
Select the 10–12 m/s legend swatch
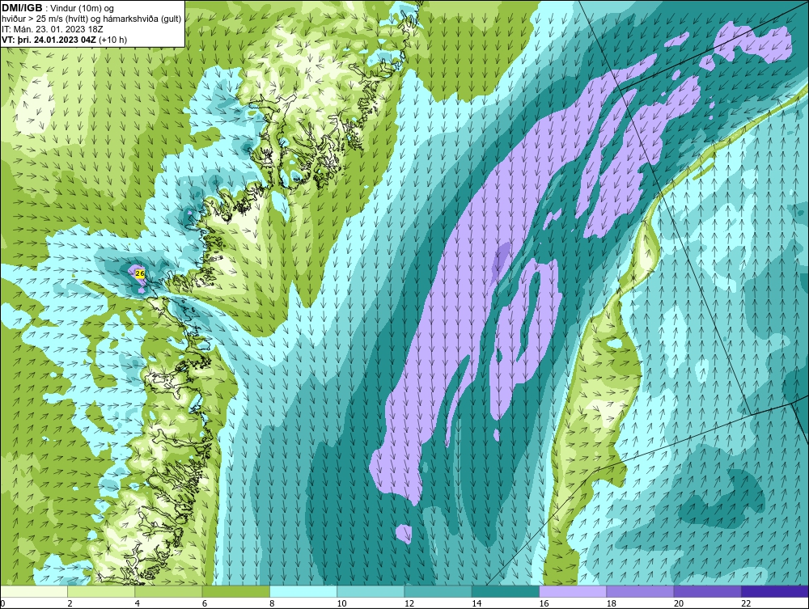tap(371, 591)
